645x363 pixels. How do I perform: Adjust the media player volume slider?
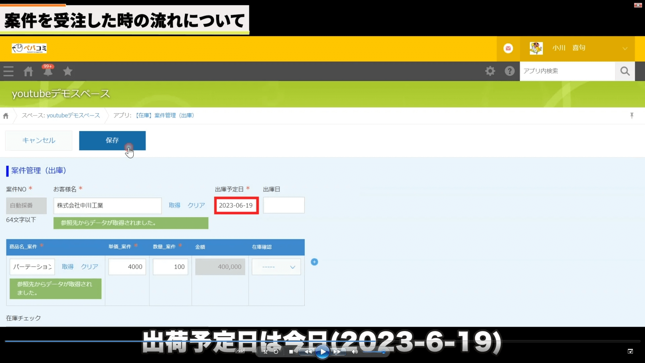(374, 352)
